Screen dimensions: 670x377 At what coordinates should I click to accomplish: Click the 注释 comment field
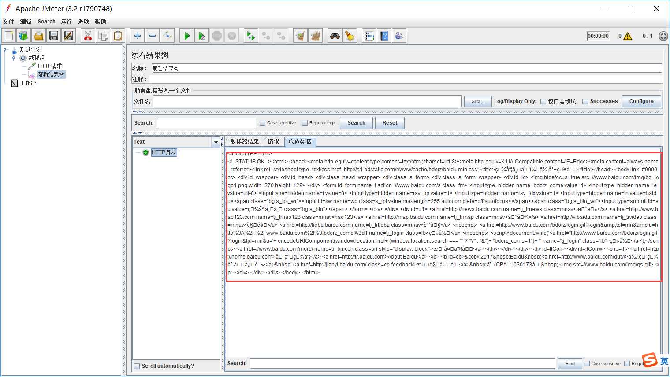[x=406, y=79]
